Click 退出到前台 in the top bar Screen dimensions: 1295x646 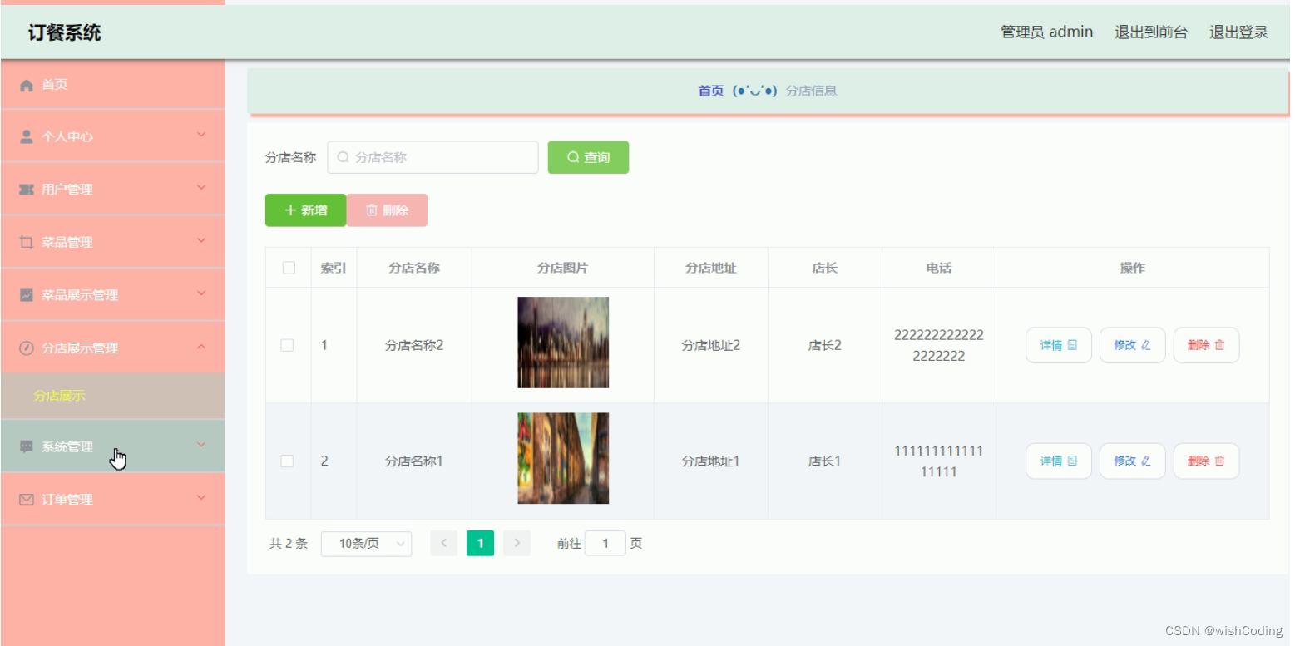point(1151,32)
